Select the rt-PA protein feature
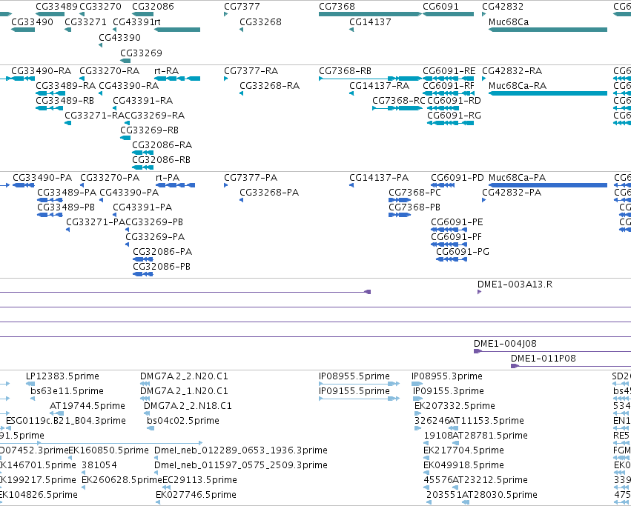The height and width of the screenshot is (506, 631). 176,185
